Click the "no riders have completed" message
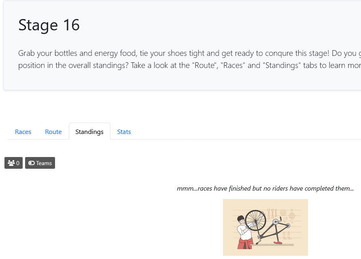Viewport: 361px width, 259px height. [x=265, y=188]
